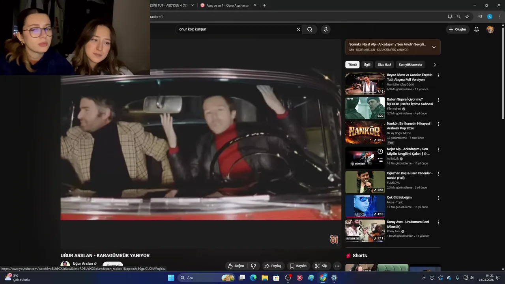Open Hamit Kurtuluş Güçlü channel name
Image resolution: width=505 pixels, height=284 pixels.
tap(400, 84)
